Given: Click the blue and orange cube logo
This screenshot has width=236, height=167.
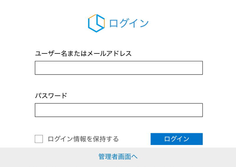Looking at the screenshot, I should (x=96, y=23).
